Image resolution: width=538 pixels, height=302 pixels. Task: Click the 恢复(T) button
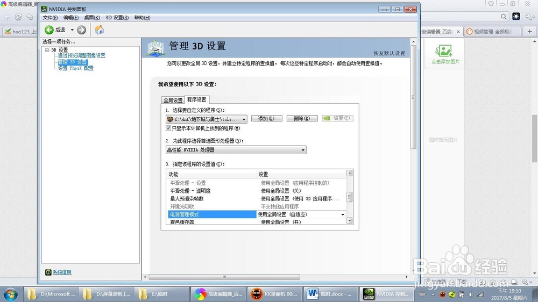(x=338, y=118)
